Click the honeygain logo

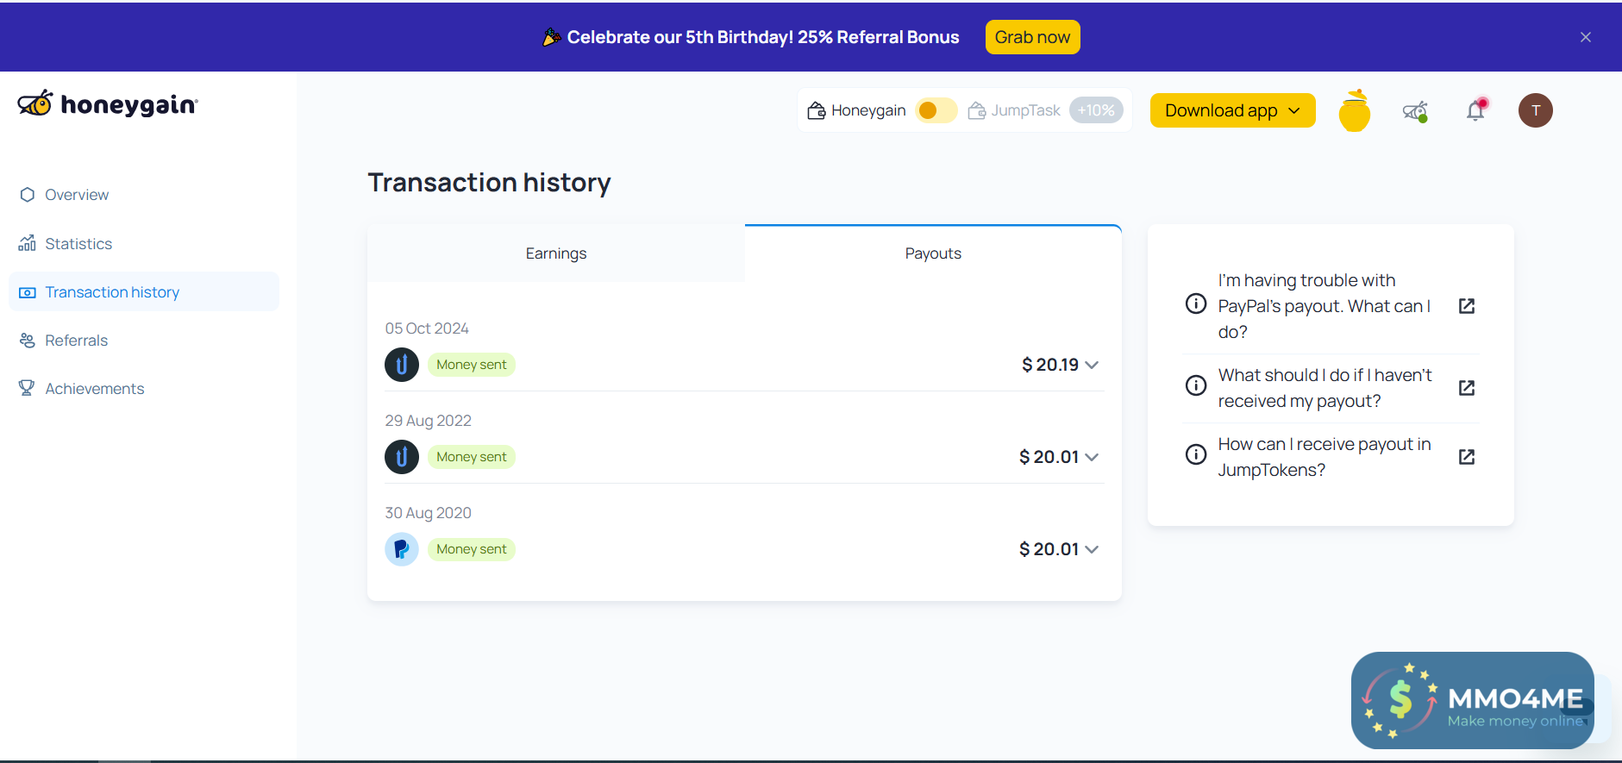click(x=108, y=104)
